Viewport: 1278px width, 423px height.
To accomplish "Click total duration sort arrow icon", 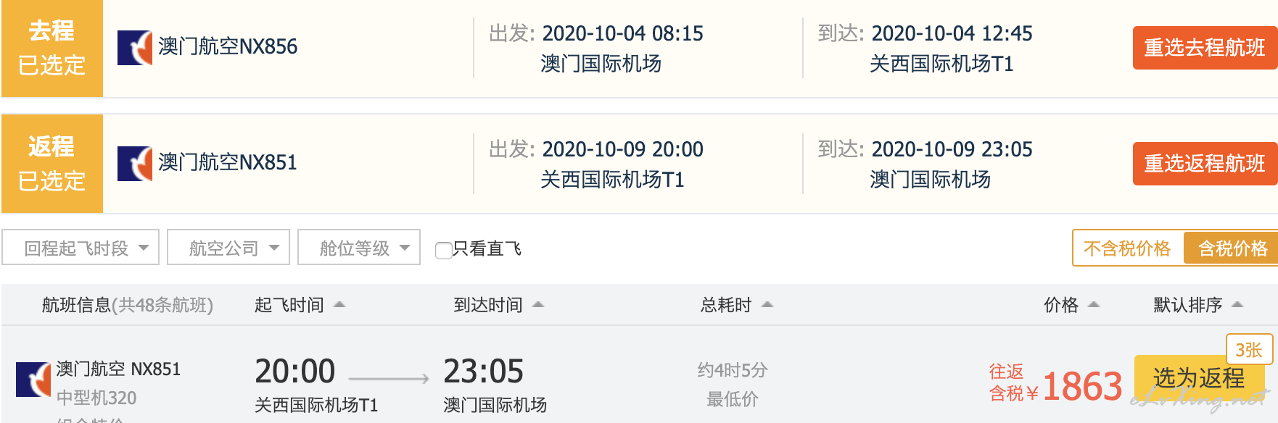I will 767,305.
